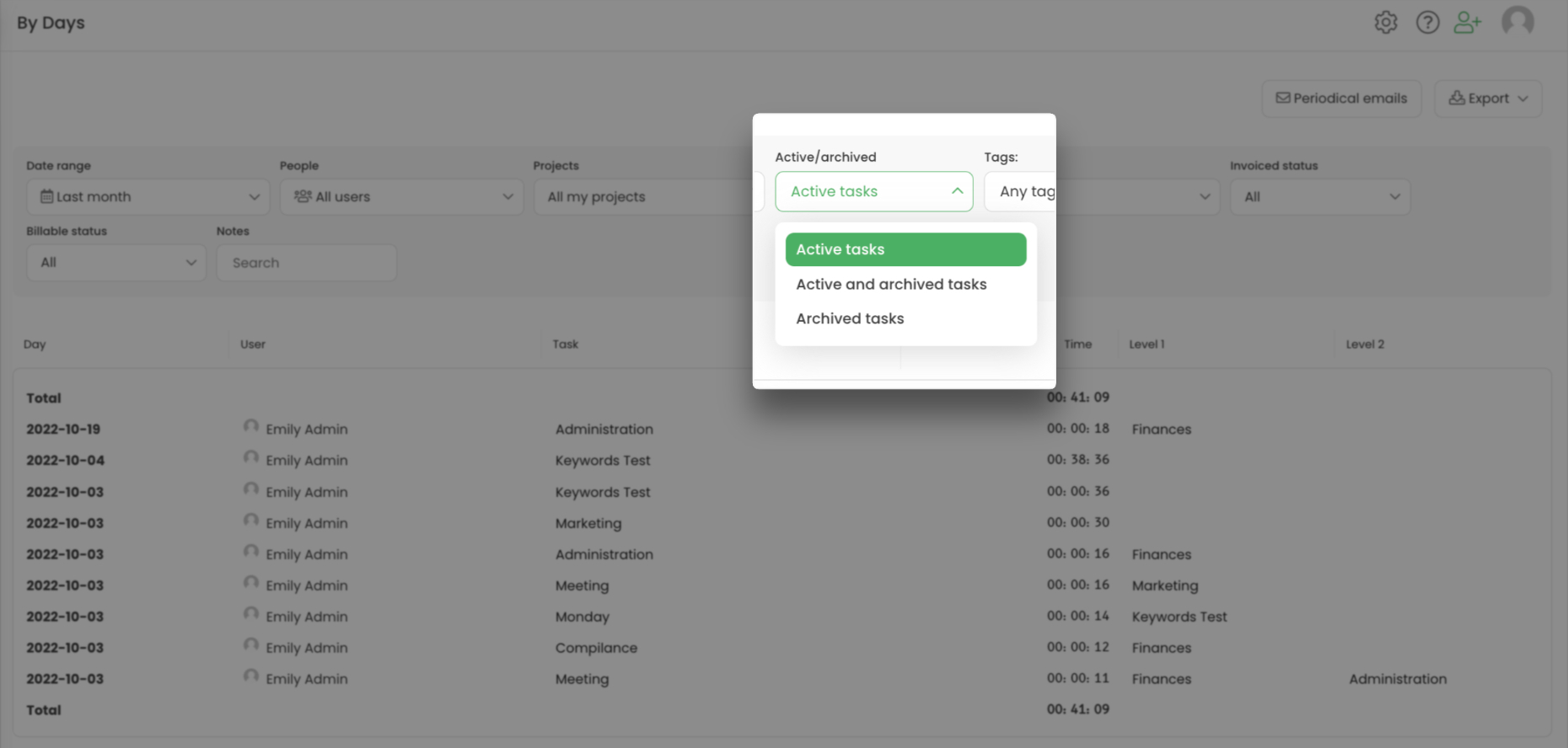The image size is (1568, 748).
Task: Open the Invoiced status All dropdown
Action: click(1320, 196)
